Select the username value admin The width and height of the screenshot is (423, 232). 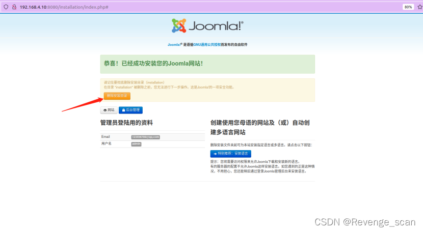point(136,144)
